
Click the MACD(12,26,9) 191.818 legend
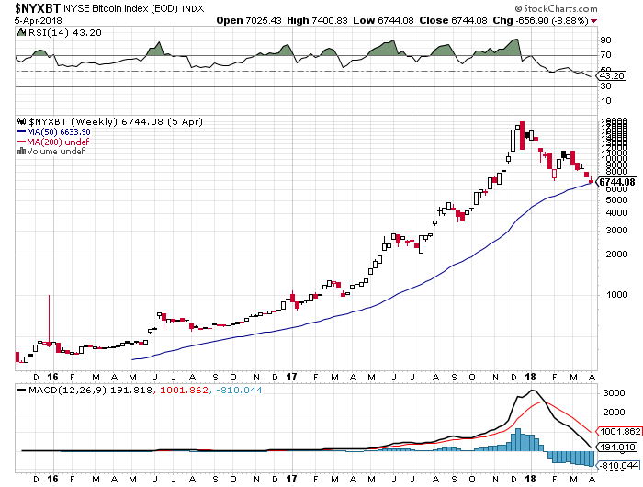85,391
